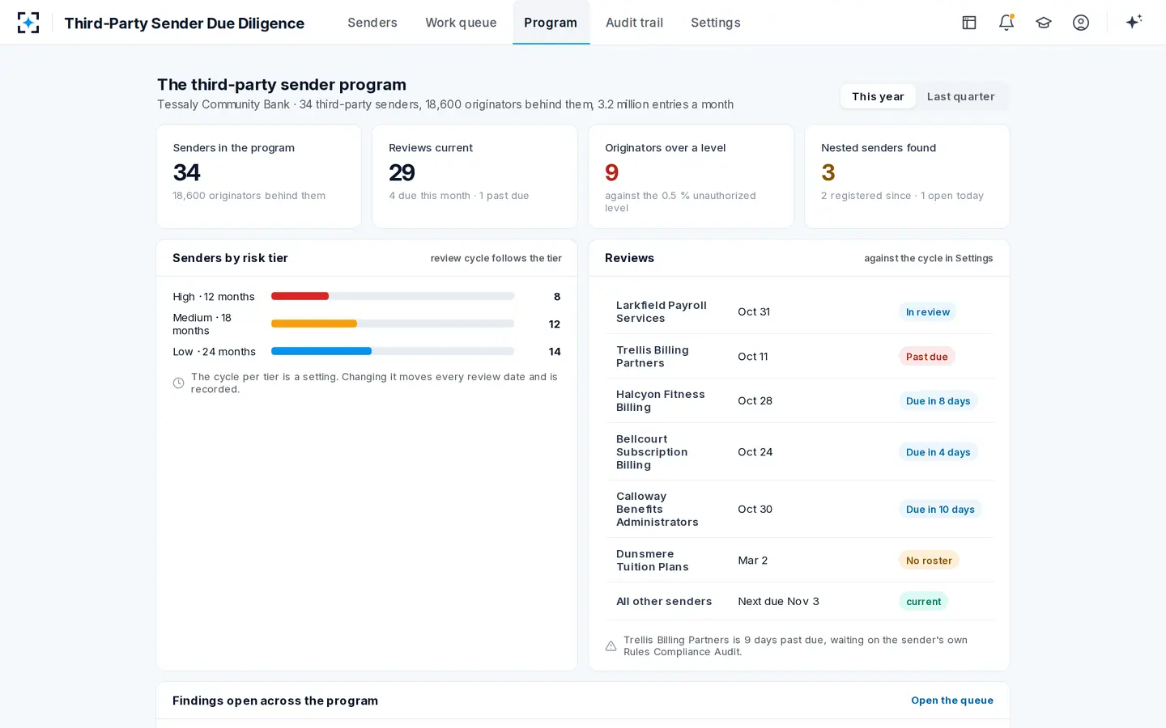Click the Medium risk tier orange bar
Screen dimensions: 1166x728
314,324
